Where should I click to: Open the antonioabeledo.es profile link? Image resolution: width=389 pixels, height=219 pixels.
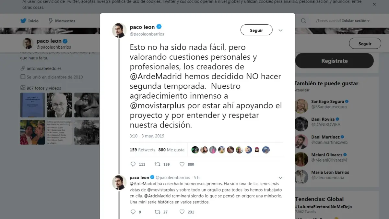44,68
